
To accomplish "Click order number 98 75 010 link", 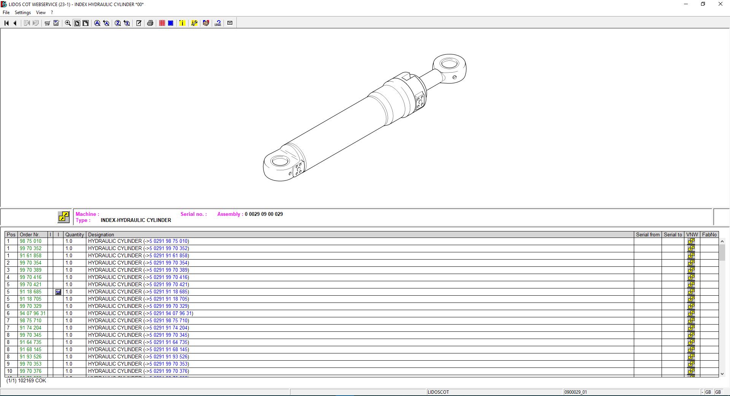I will coord(30,241).
